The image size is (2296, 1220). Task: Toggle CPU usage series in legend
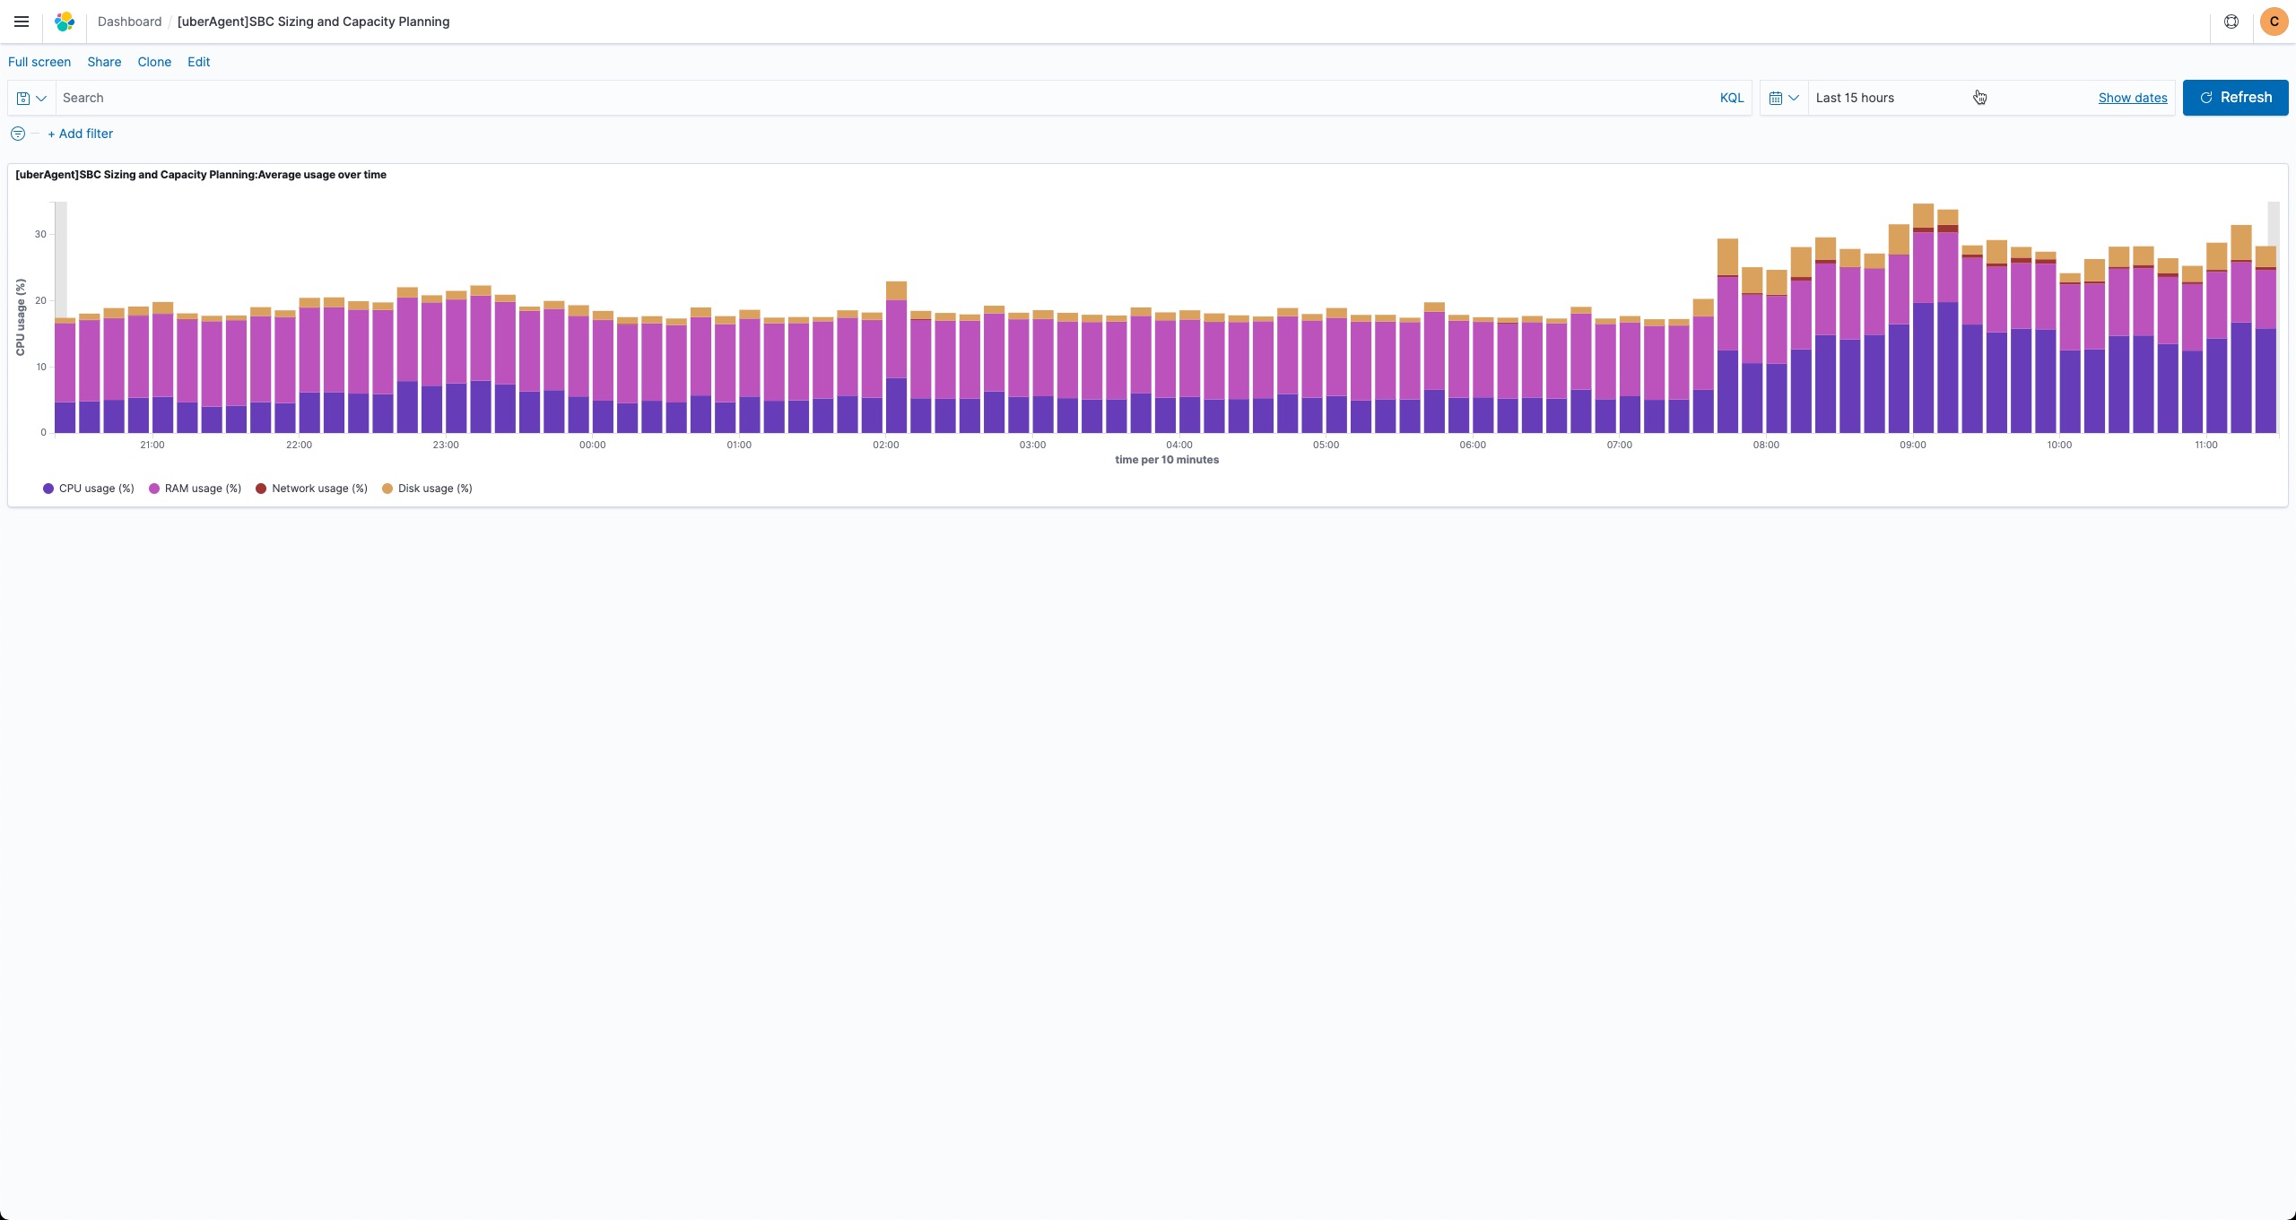coord(96,489)
